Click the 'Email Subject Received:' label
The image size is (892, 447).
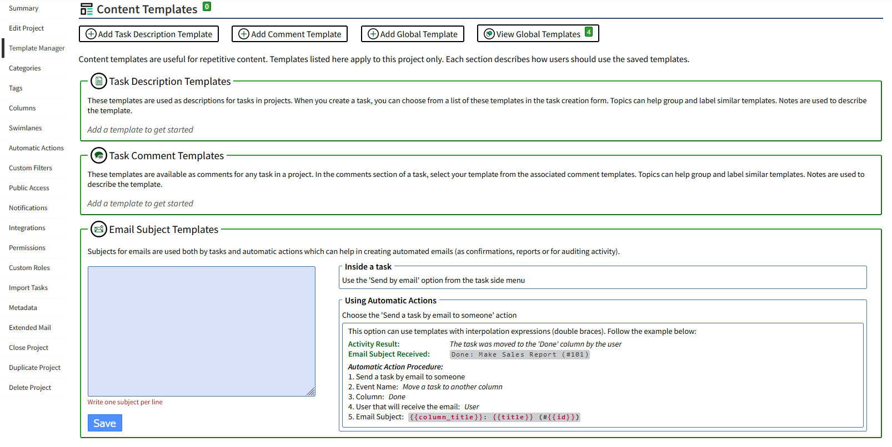[389, 354]
